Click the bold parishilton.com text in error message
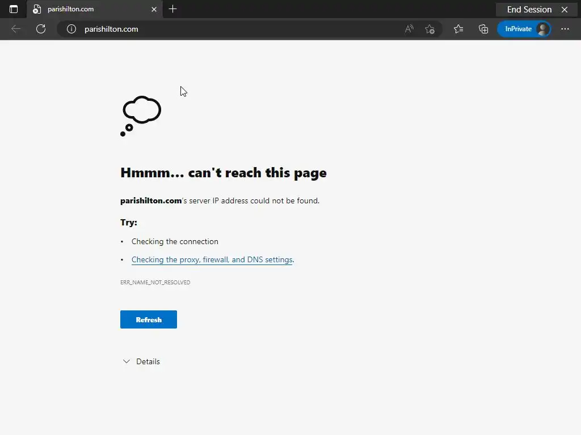Viewport: 581px width, 435px height. point(151,201)
